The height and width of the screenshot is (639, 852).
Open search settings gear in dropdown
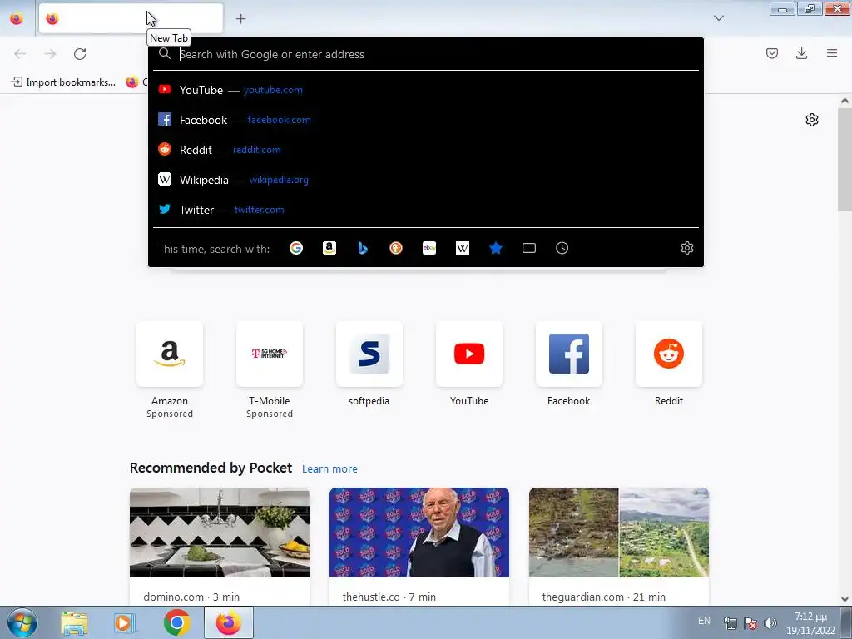686,248
